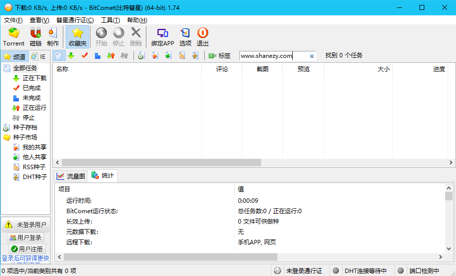Select 我的共享 in the sidebar tree
Screen dimensions: 456x276
(x=35, y=147)
